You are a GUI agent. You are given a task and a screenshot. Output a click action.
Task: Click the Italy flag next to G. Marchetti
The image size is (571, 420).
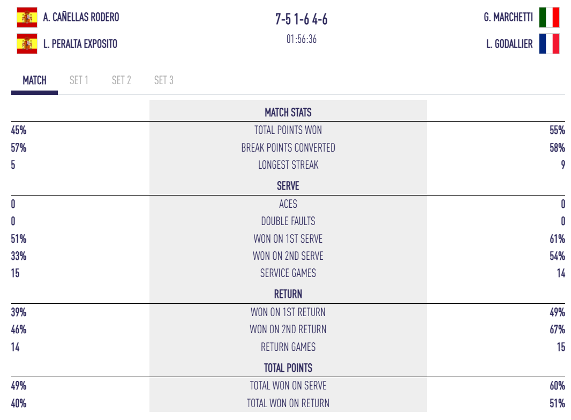(549, 17)
